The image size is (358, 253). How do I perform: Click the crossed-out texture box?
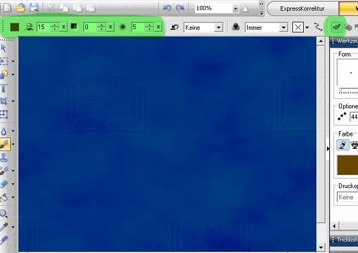(x=298, y=27)
